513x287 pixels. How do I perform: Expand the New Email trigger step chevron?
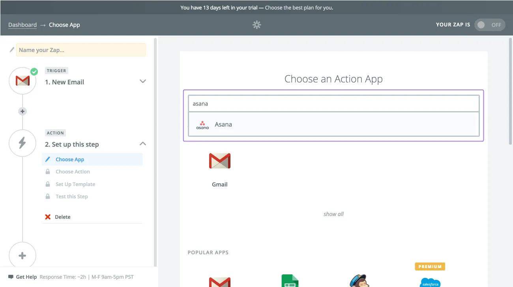(143, 81)
